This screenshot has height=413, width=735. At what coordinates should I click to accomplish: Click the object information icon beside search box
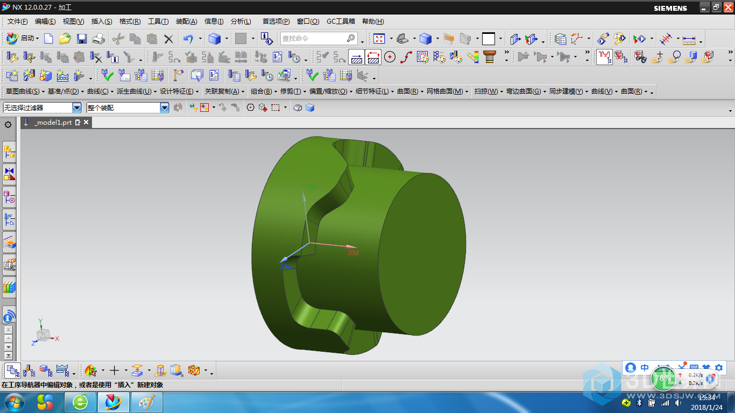pos(267,39)
